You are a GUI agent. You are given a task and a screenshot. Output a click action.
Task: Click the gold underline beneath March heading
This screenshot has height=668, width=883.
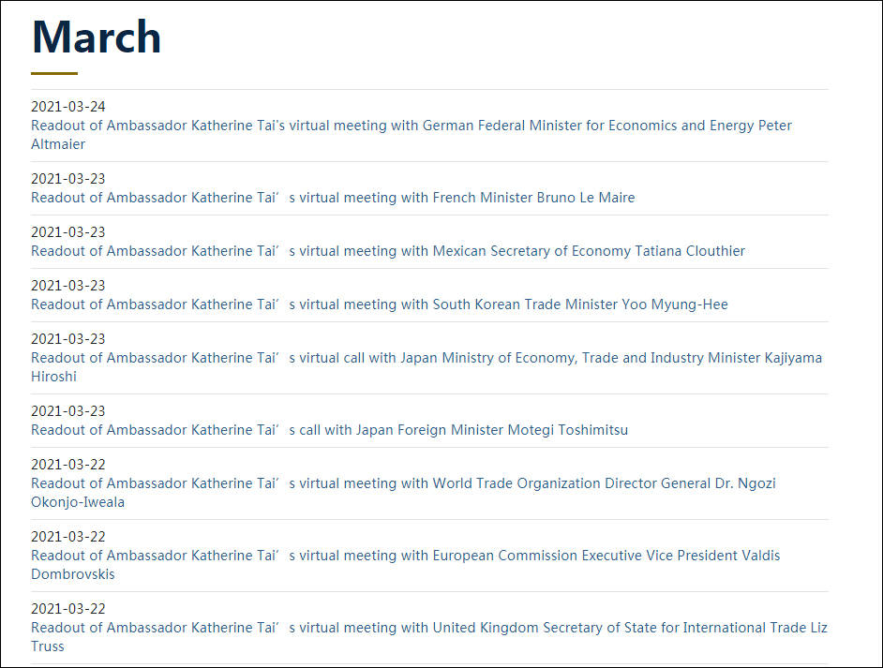[x=54, y=73]
